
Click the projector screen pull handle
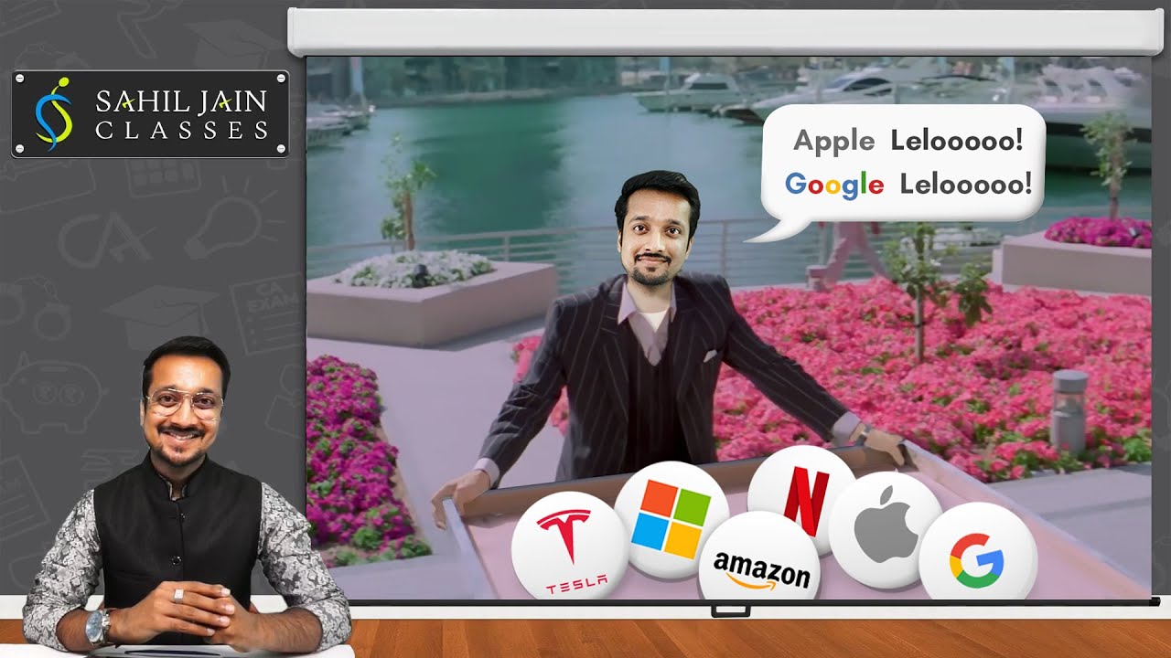tap(730, 609)
